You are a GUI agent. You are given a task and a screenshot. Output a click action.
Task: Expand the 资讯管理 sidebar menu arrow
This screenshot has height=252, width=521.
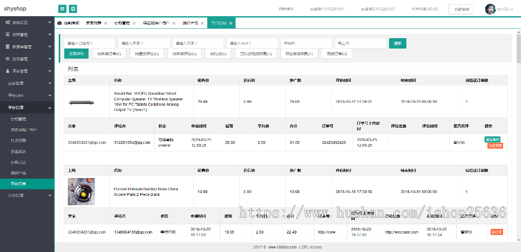[50, 59]
